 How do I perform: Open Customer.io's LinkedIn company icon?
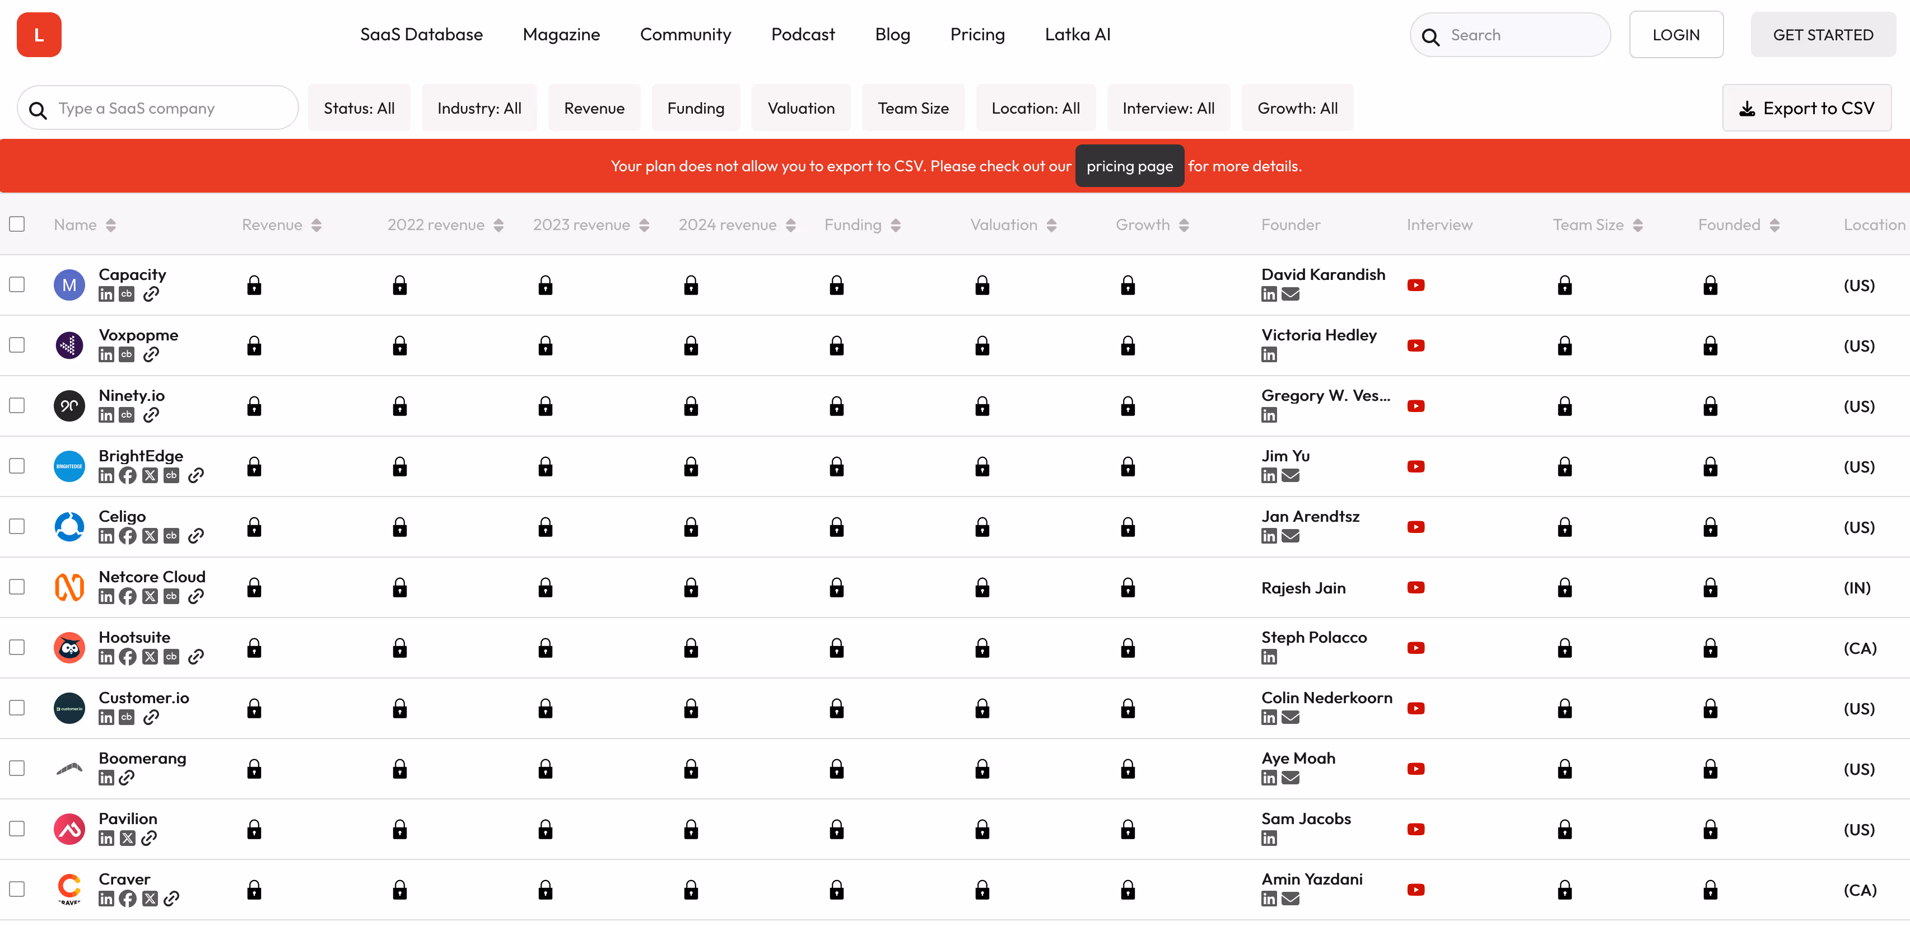[106, 718]
